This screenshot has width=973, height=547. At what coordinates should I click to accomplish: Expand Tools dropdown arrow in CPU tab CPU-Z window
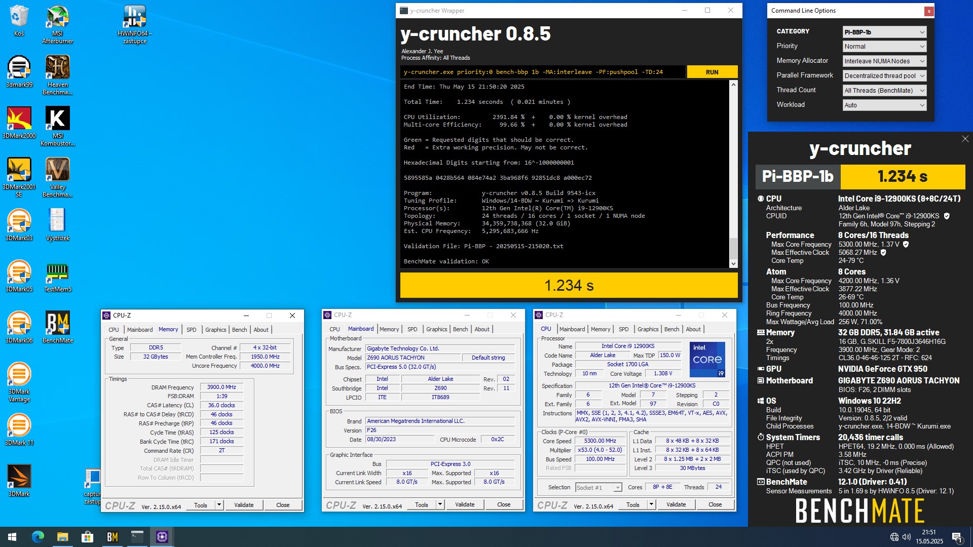pos(651,504)
